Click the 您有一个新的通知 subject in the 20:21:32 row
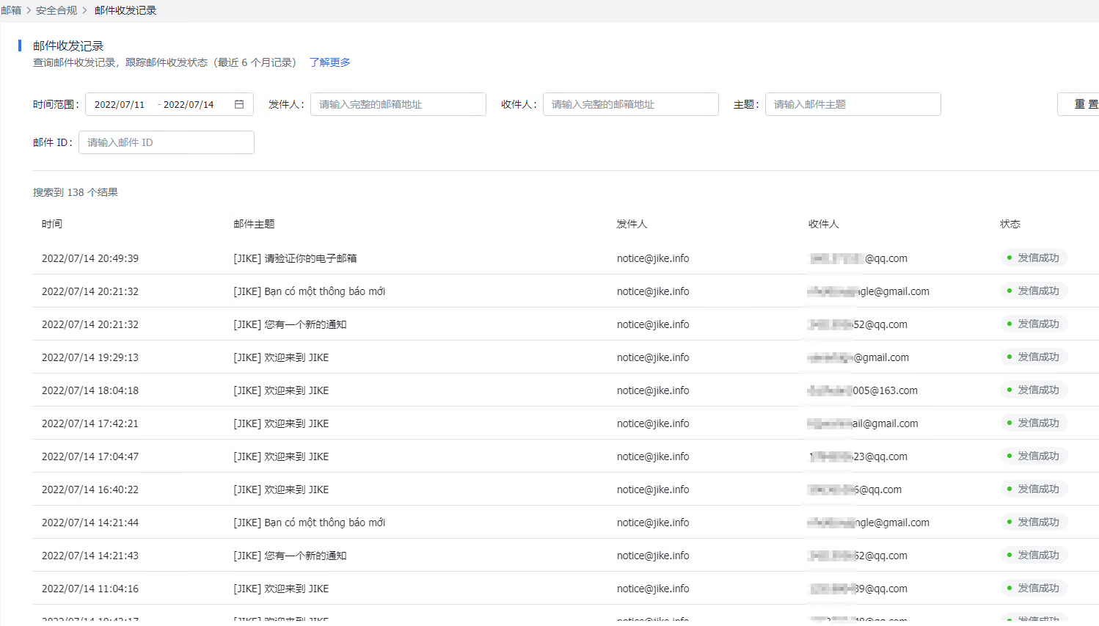 click(290, 324)
